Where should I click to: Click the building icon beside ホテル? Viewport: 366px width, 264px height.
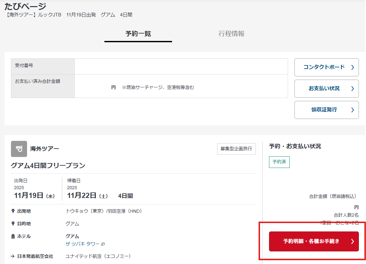pyautogui.click(x=13, y=236)
